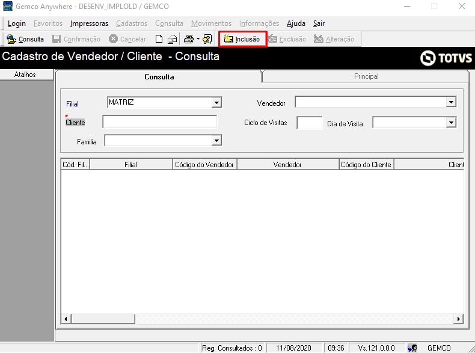Image resolution: width=475 pixels, height=353 pixels.
Task: Open the printer icon dropdown arrow
Action: point(198,39)
